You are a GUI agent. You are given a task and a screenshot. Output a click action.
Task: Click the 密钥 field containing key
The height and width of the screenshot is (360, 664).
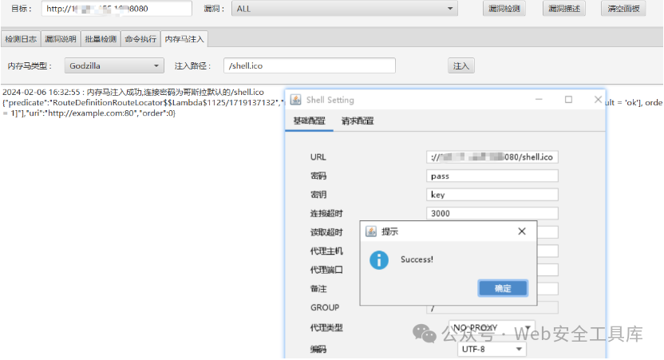click(492, 195)
